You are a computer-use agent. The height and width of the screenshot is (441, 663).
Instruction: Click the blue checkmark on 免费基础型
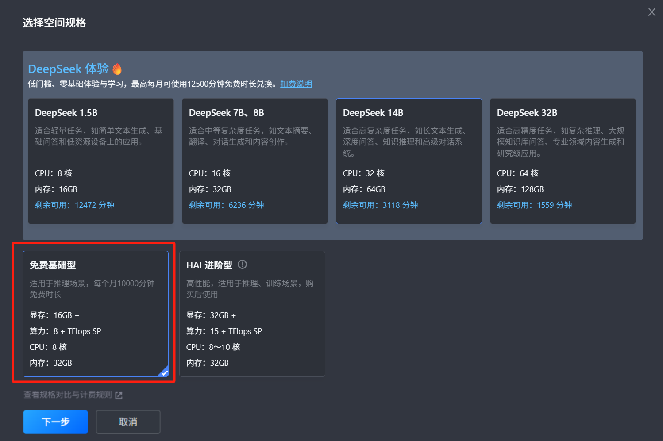tap(163, 372)
